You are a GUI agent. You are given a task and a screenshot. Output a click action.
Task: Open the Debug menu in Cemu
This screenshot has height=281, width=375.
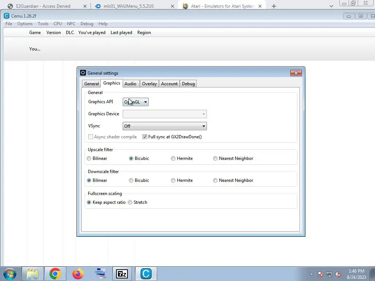87,24
